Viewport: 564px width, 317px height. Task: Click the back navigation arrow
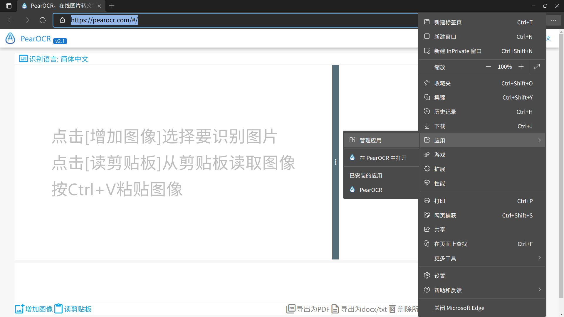click(10, 20)
